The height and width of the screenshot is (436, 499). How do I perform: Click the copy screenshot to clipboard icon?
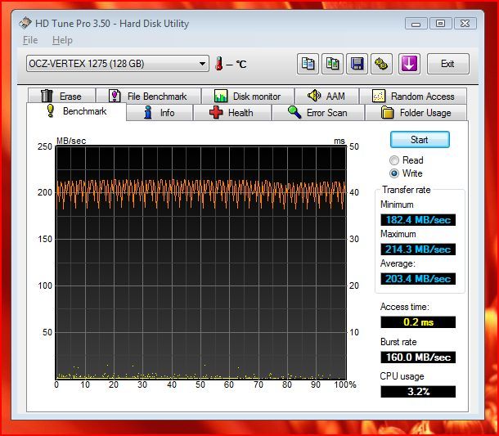(x=333, y=64)
